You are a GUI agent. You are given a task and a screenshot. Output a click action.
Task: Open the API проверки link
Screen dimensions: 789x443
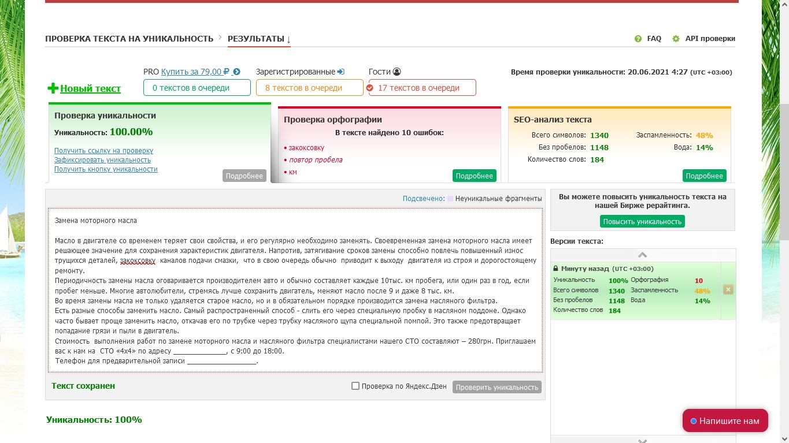(710, 39)
